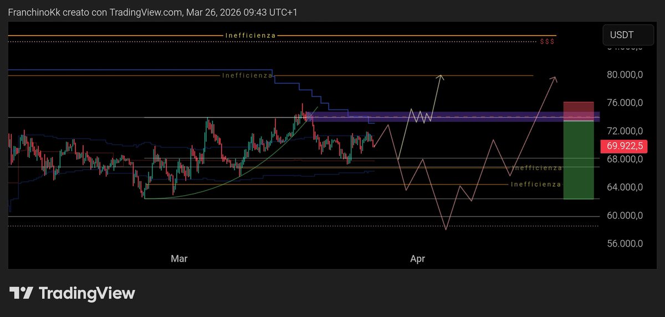Select the lowest Inefficienza label near 64.000
The height and width of the screenshot is (317, 665).
(536, 185)
